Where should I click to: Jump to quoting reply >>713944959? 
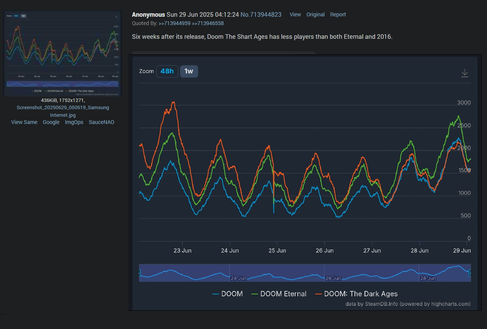174,23
